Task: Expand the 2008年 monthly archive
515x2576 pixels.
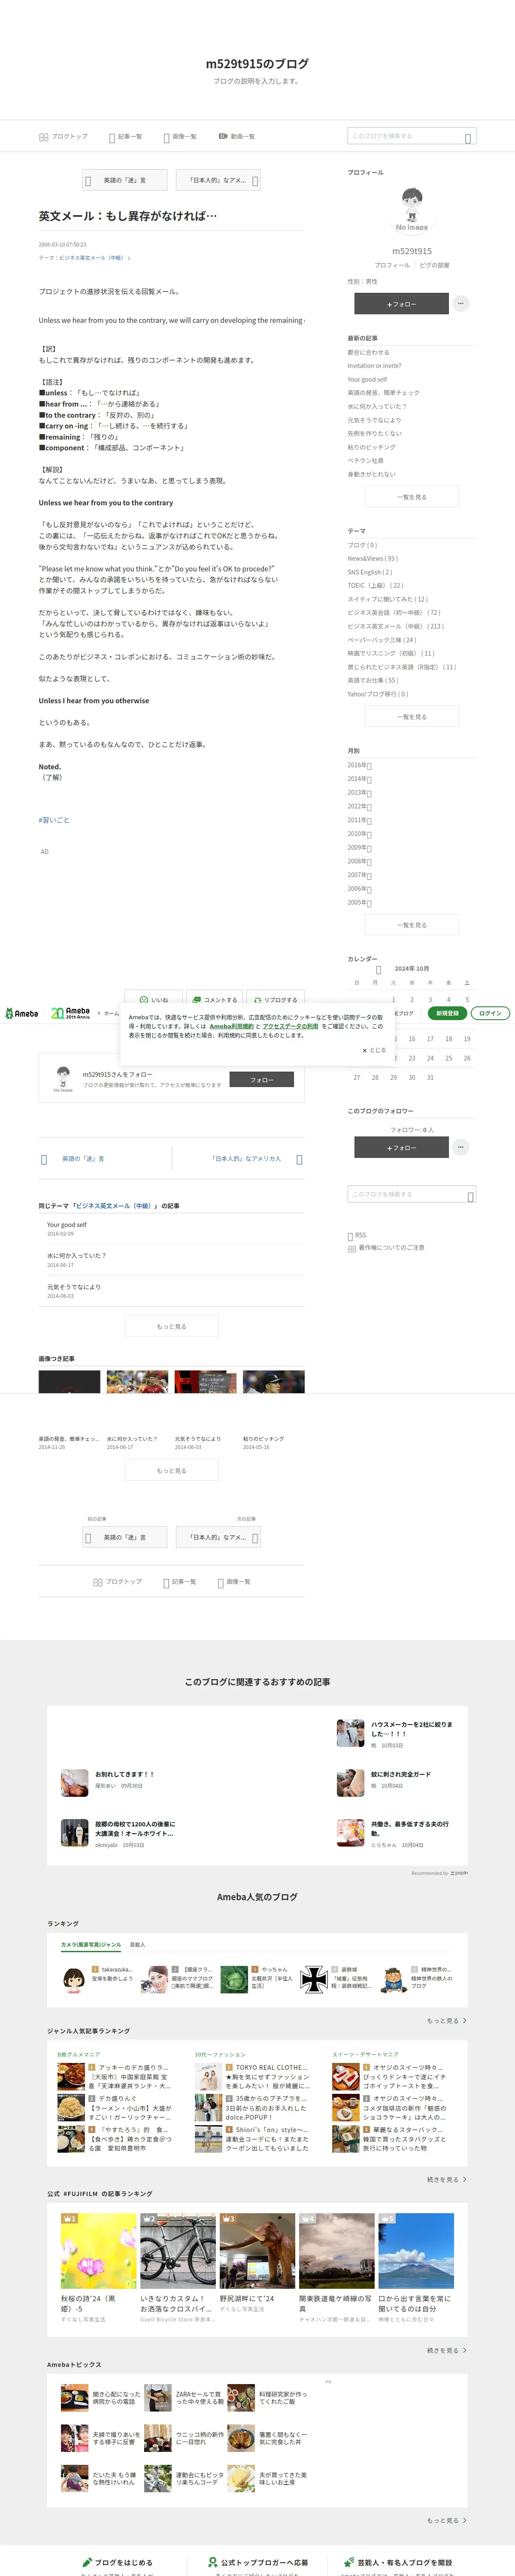Action: pos(359,862)
